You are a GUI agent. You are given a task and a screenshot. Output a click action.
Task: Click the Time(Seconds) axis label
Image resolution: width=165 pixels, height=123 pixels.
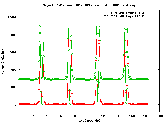pyautogui.click(x=89, y=121)
